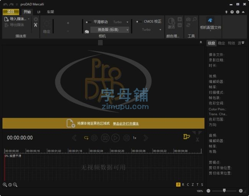Click the step back frame button

94,138
